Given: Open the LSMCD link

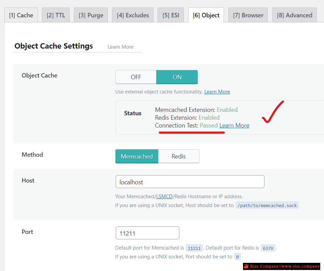Looking at the screenshot, I should click(x=164, y=196).
